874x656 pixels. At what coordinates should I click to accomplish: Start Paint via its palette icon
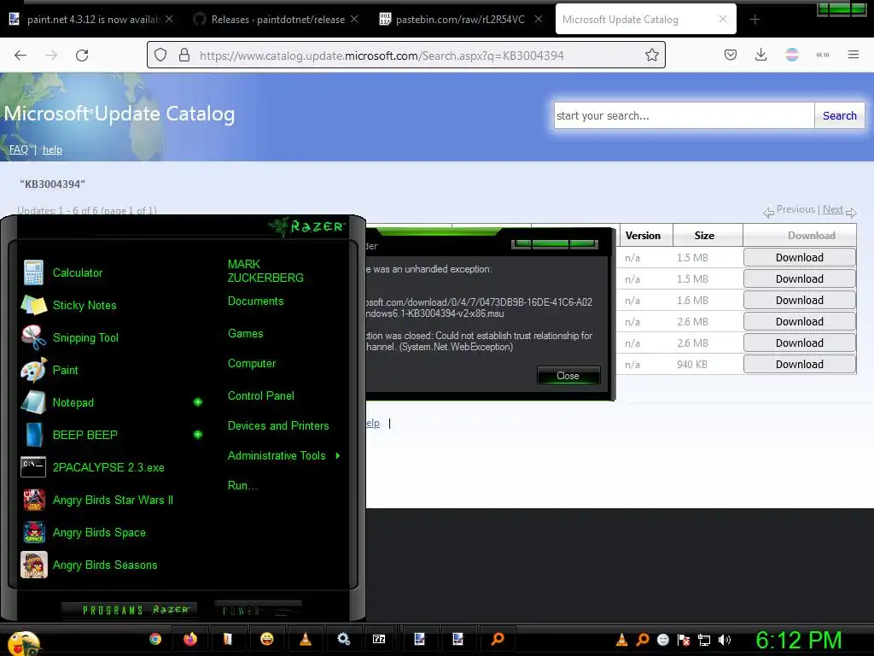tap(33, 370)
